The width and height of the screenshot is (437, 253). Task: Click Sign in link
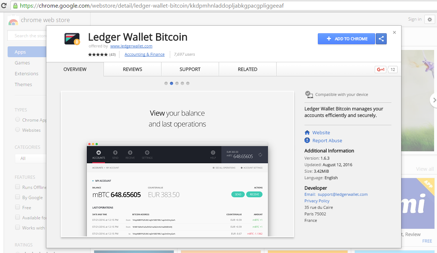(x=415, y=19)
